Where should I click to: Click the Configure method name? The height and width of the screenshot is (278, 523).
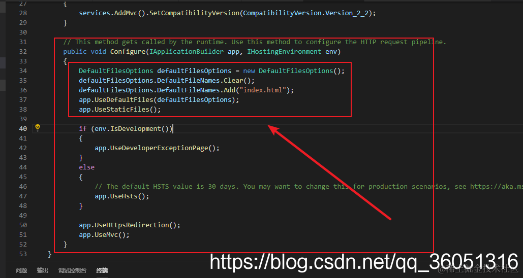pos(128,52)
